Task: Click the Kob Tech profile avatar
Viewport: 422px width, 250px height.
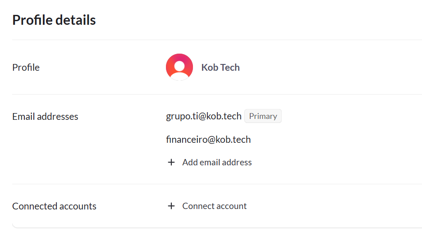Action: click(179, 67)
